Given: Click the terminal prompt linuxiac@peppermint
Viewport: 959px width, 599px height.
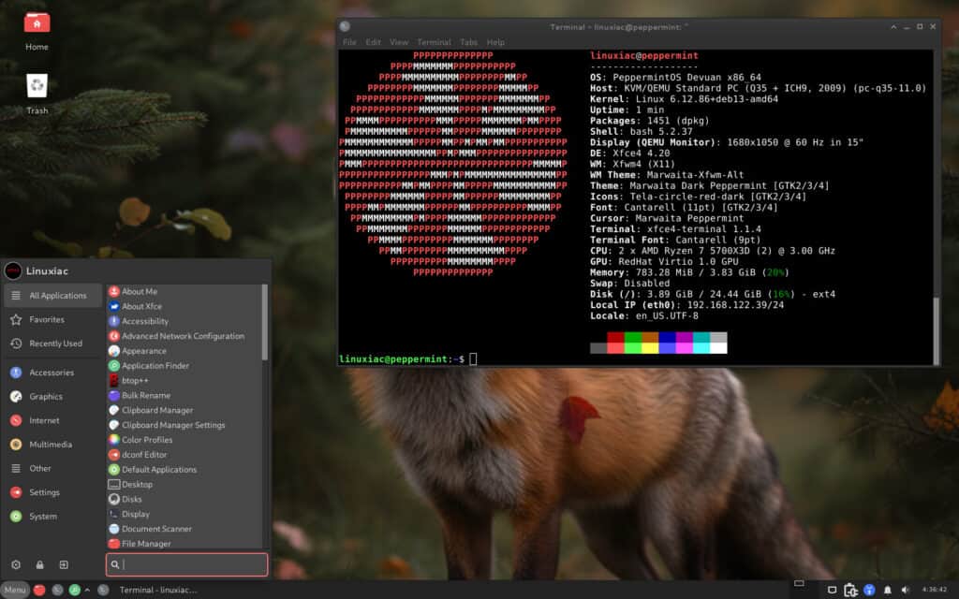Looking at the screenshot, I should (x=394, y=358).
